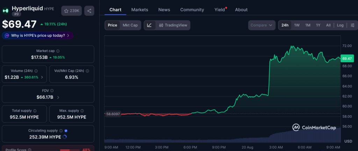Select the 1Y time range
Viewport: 358px width, 151px height.
[318, 25]
